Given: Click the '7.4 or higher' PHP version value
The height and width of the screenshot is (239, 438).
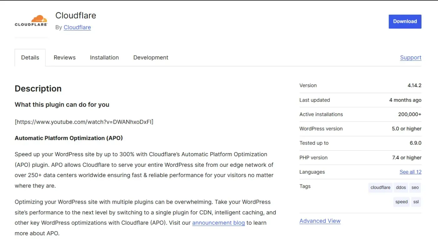Looking at the screenshot, I should click(x=407, y=158).
